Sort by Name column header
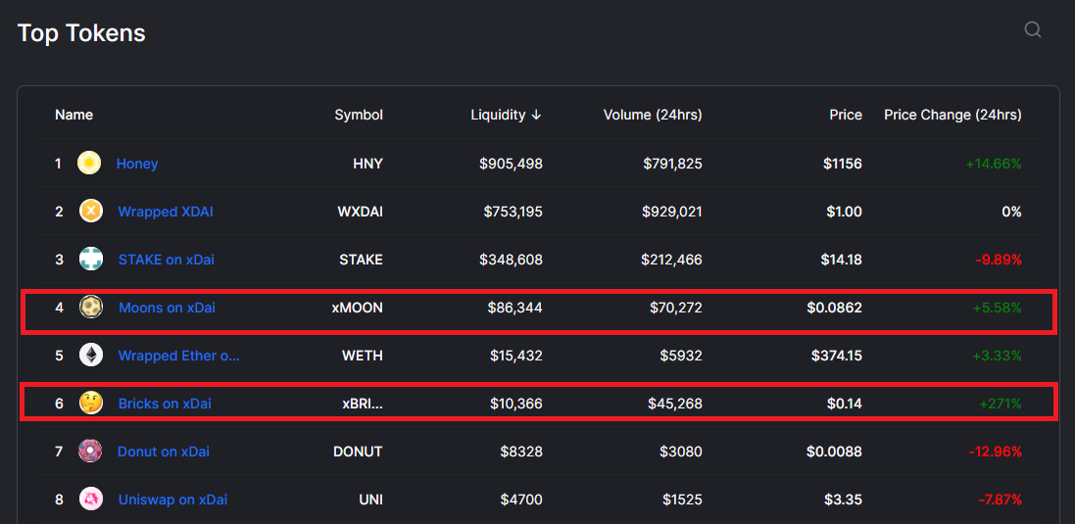This screenshot has width=1075, height=524. click(x=73, y=115)
